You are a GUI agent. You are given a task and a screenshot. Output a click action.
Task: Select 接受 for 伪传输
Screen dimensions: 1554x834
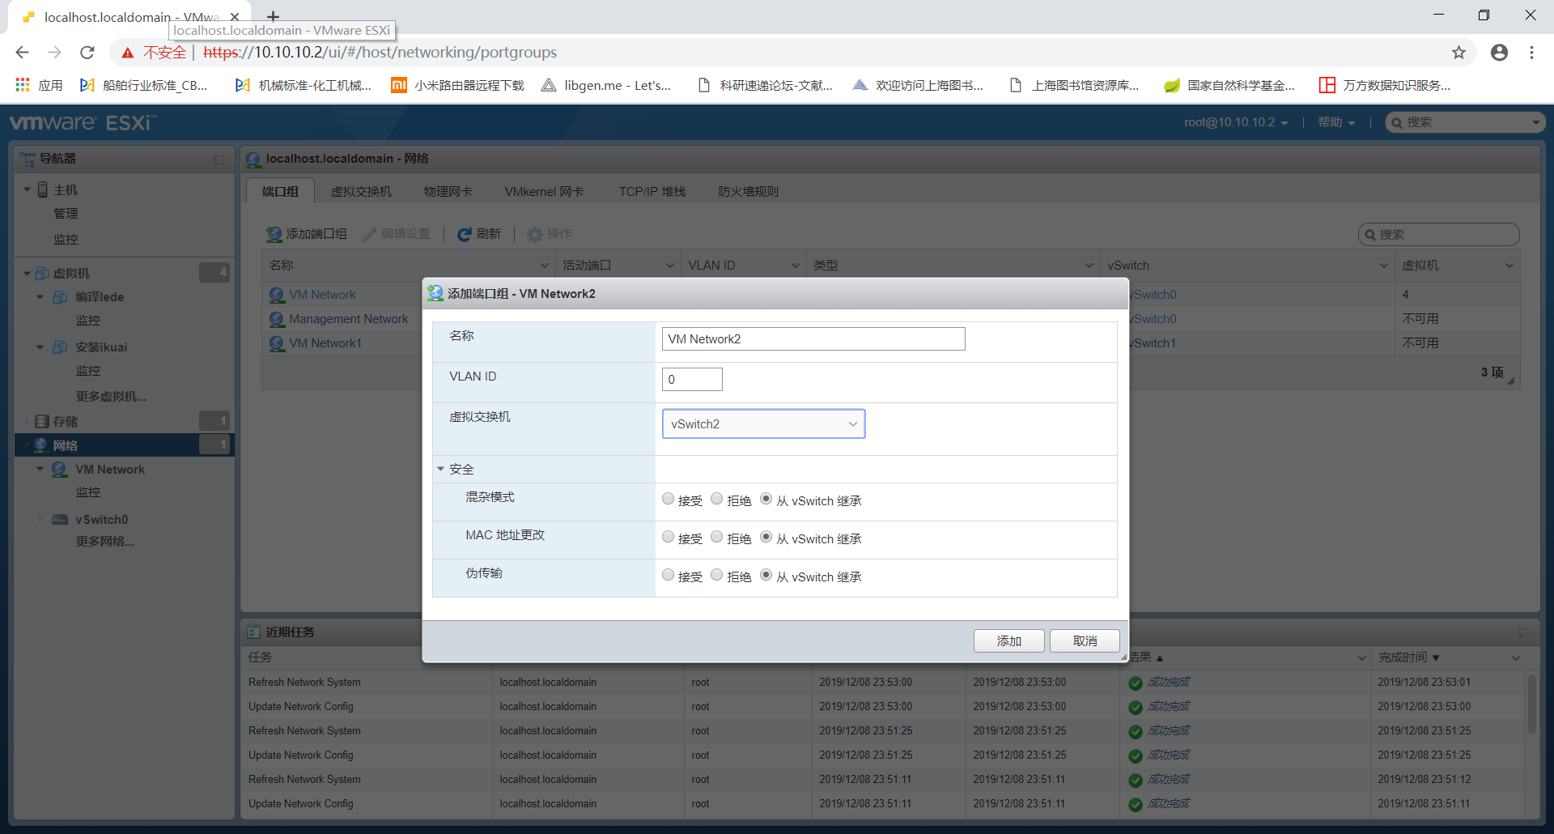tap(668, 575)
